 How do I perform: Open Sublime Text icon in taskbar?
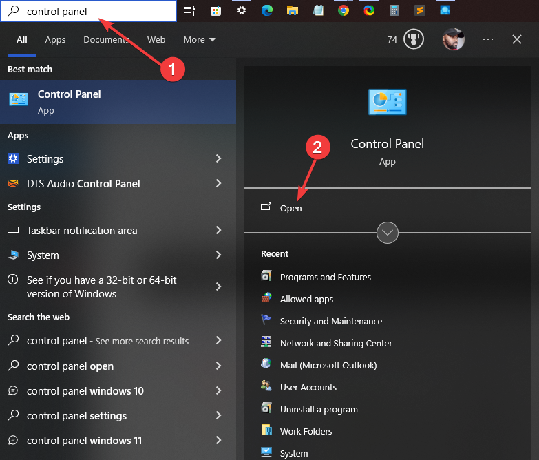pos(420,10)
